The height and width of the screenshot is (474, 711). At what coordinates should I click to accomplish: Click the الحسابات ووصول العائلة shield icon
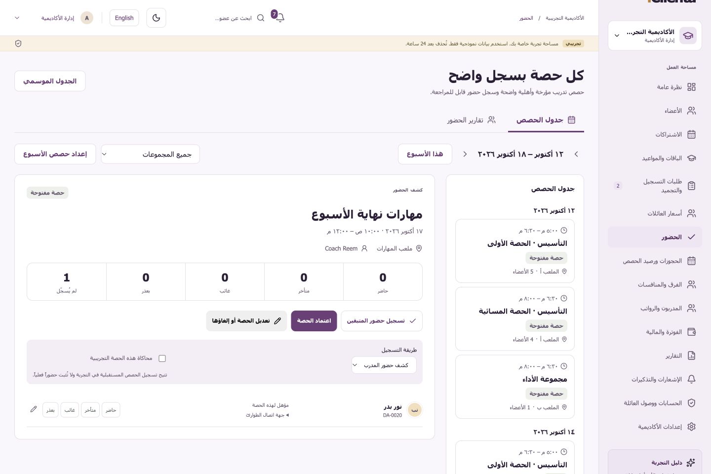(691, 403)
